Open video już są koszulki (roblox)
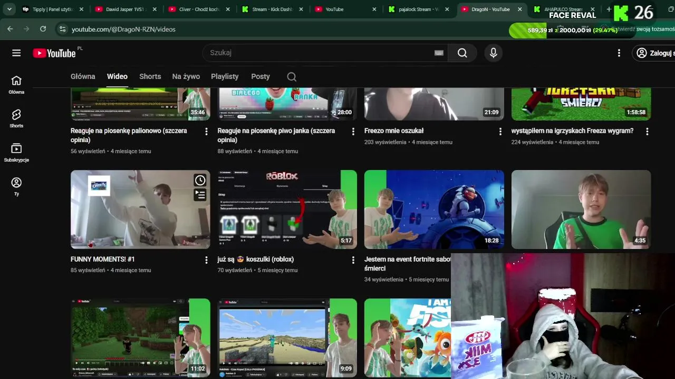This screenshot has height=379, width=675. point(256,259)
